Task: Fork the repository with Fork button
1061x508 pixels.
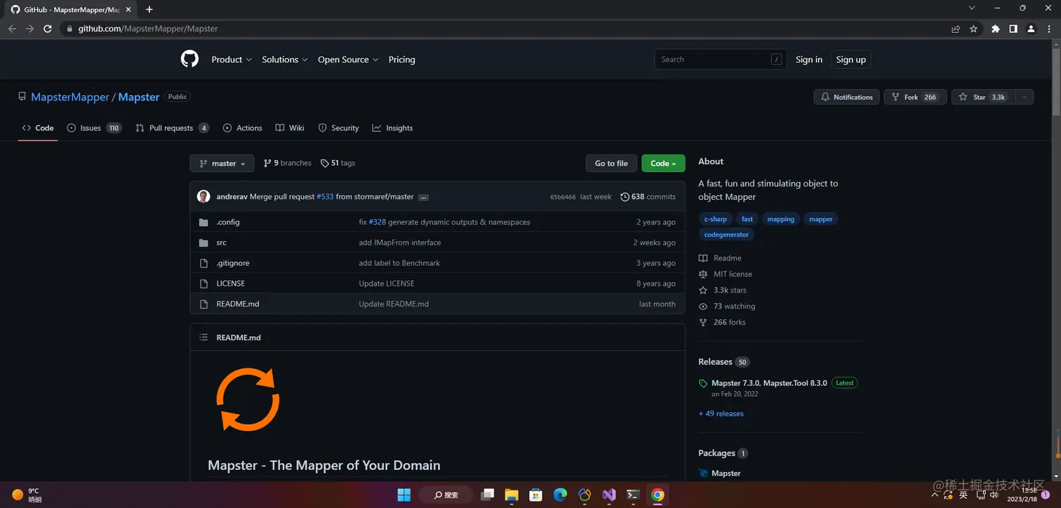Action: tap(915, 97)
